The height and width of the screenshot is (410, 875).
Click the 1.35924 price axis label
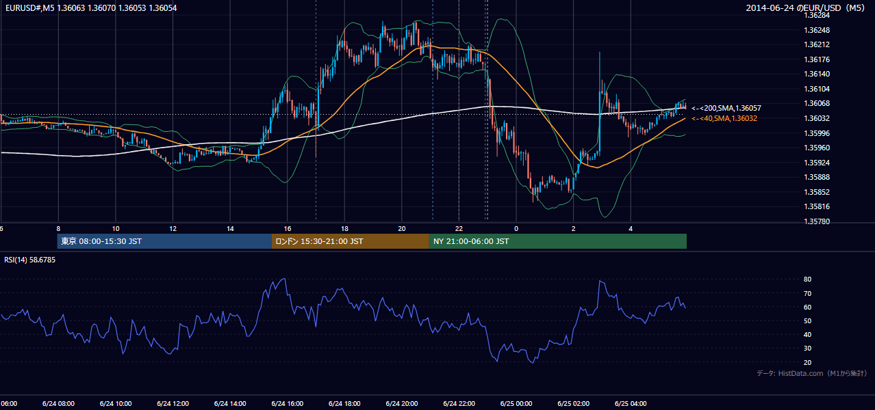tap(817, 163)
